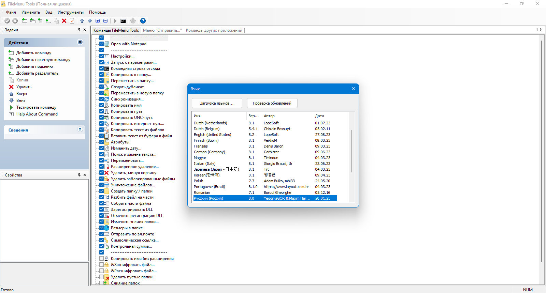Click the collapse all minus toolbar icon

point(105,21)
